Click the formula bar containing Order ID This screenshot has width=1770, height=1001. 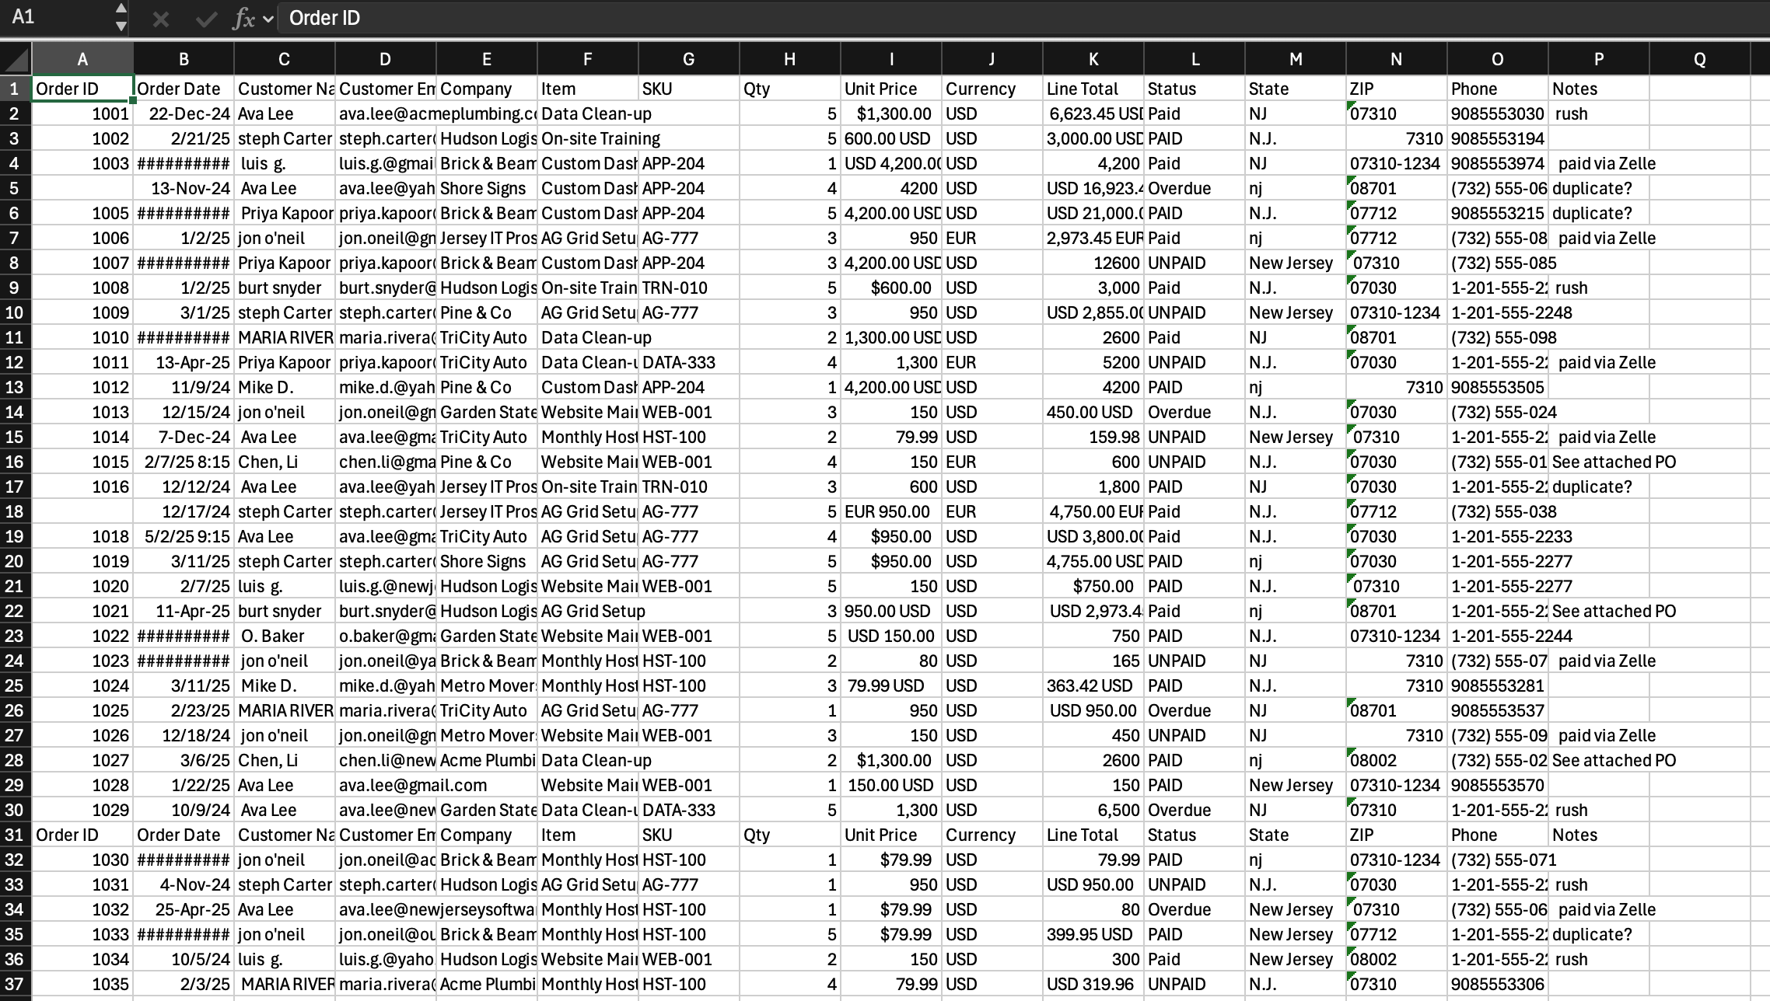click(x=1023, y=18)
